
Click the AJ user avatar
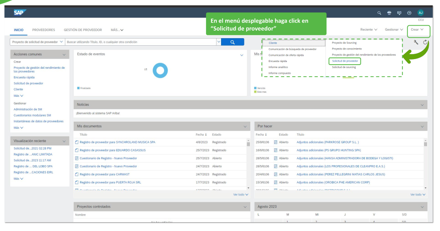coord(420,13)
